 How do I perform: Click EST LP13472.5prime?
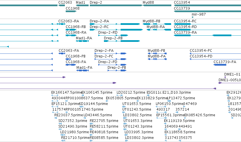click(181, 98)
